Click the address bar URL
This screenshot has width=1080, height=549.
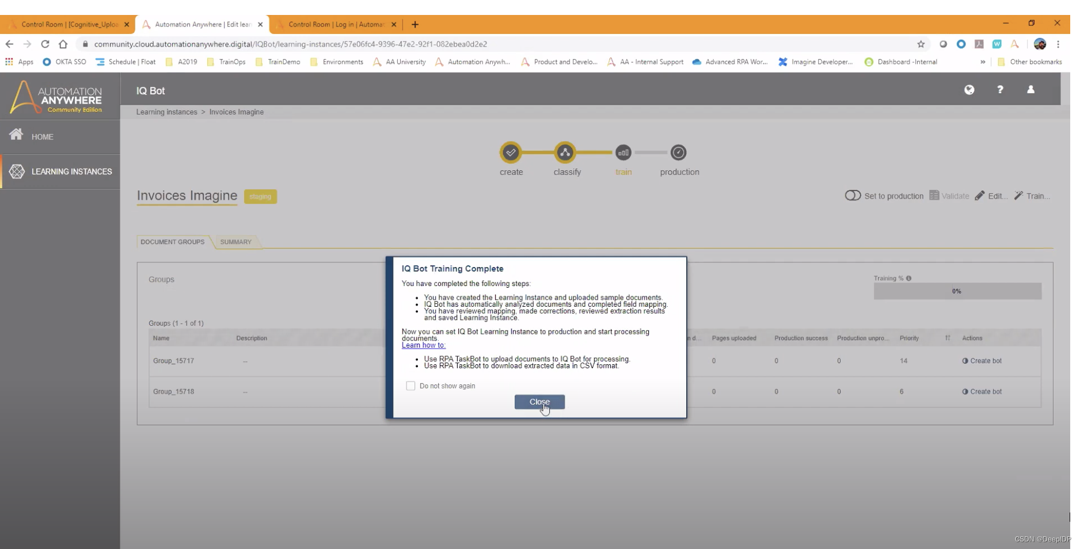[x=291, y=44]
